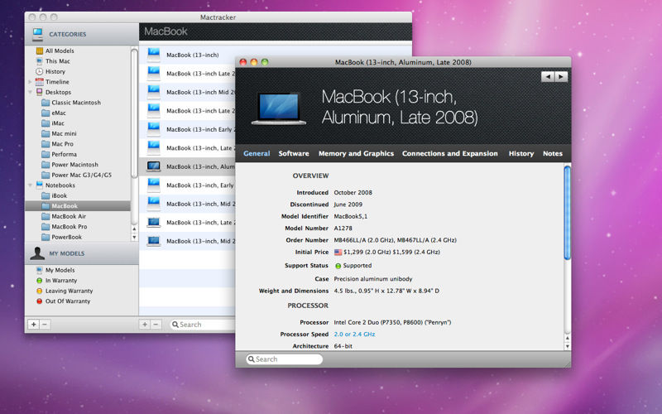Select the MacBook (13-inch Mid 2… row
Viewport: 662px width, 414px height.
[187, 92]
